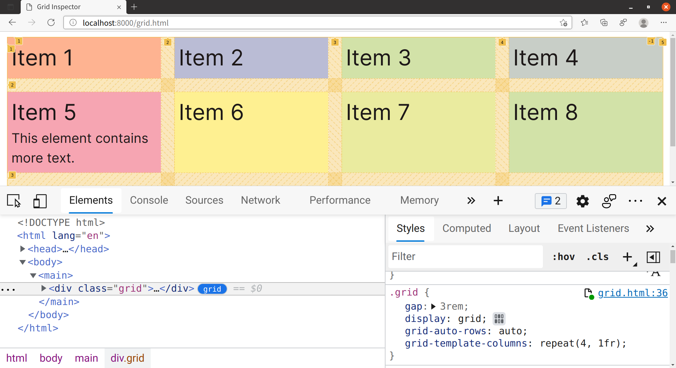676x368 pixels.
Task: Open the grid editor beside display: grid
Action: (x=499, y=318)
